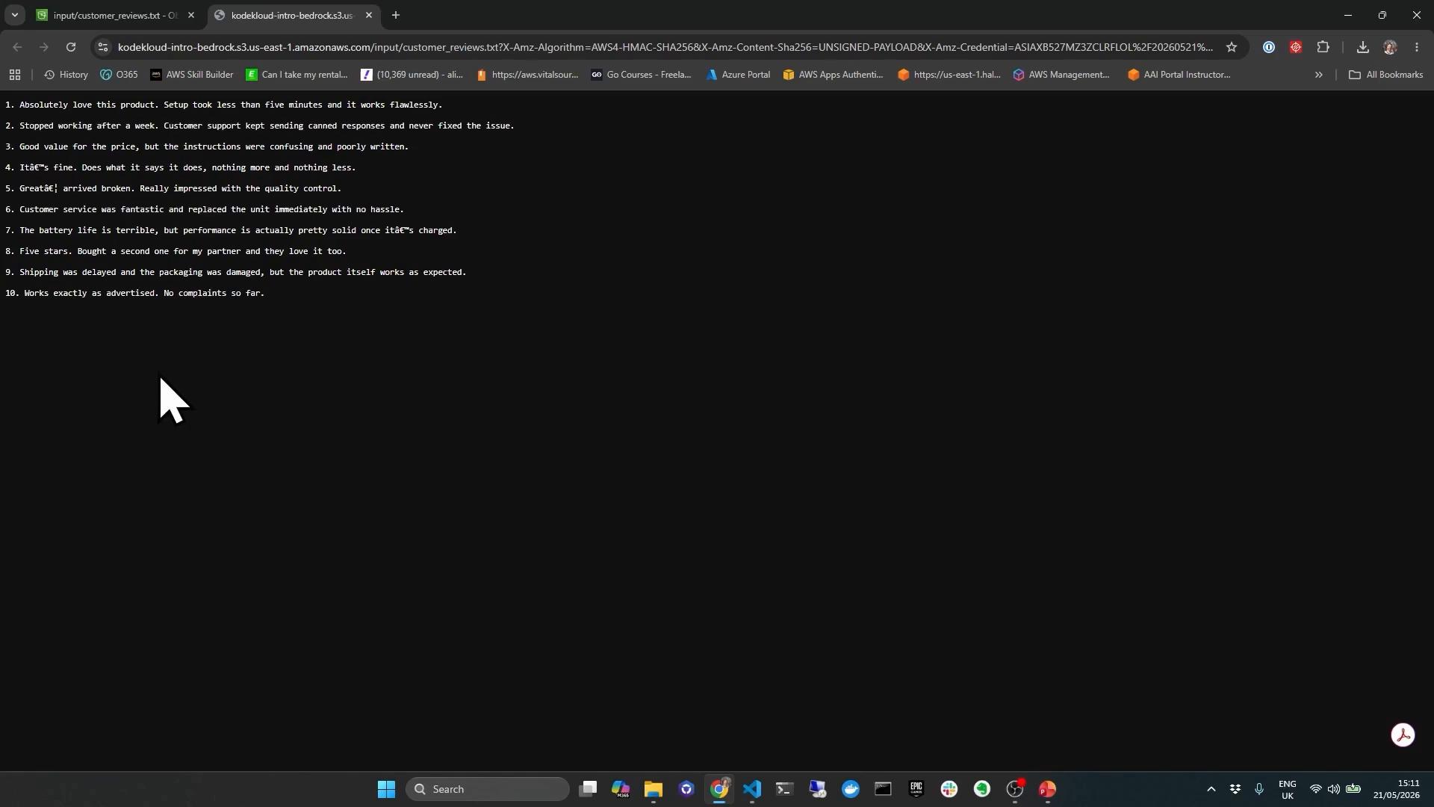Expand the tab search dropdown
The height and width of the screenshot is (807, 1434).
coord(14,15)
